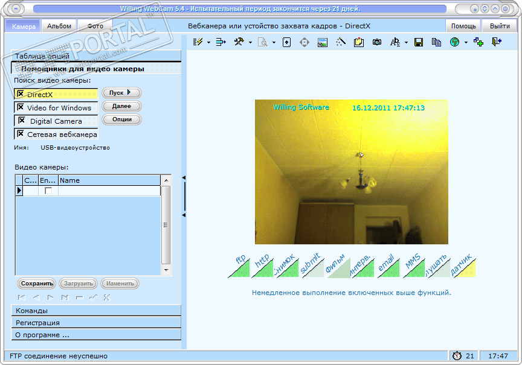Viewport: 522px width, 365px height.
Task: Click the copy documents icon
Action: click(436, 42)
